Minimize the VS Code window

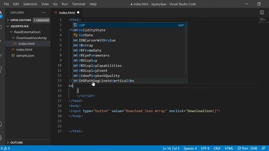(x=247, y=4)
